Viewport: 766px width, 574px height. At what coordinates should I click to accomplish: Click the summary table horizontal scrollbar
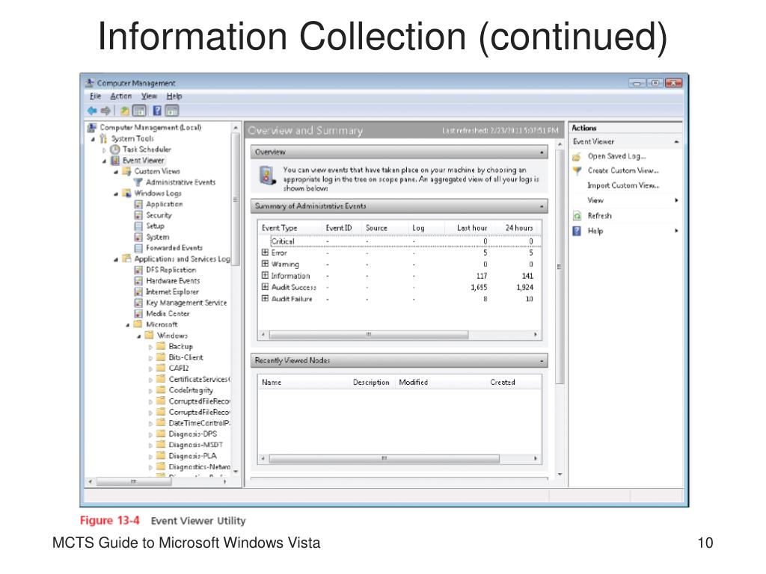[x=369, y=335]
